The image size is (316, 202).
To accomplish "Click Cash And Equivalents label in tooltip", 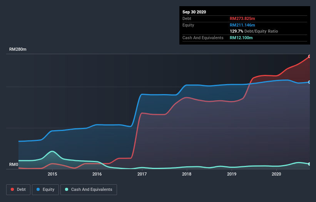I will coord(203,38).
